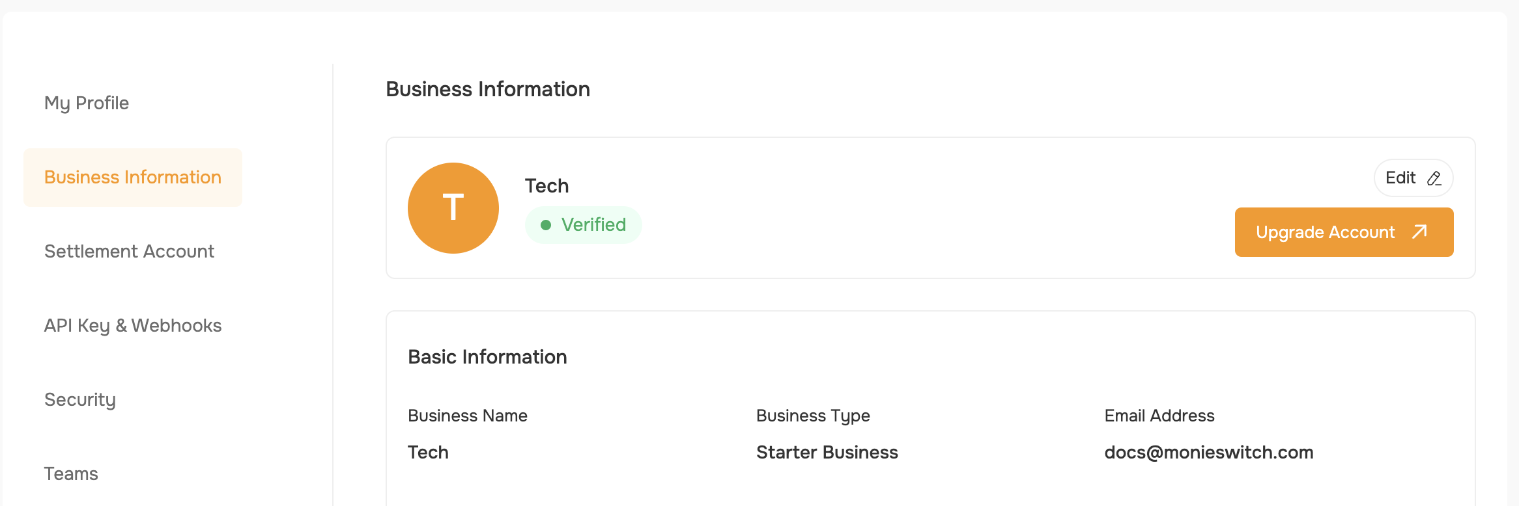Click the Tech business name heading
1519x506 pixels.
coord(547,186)
